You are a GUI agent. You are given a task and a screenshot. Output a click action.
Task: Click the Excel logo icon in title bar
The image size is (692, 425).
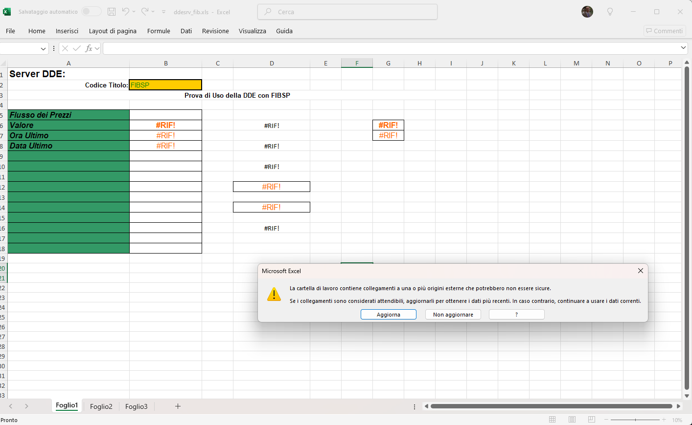pyautogui.click(x=7, y=12)
